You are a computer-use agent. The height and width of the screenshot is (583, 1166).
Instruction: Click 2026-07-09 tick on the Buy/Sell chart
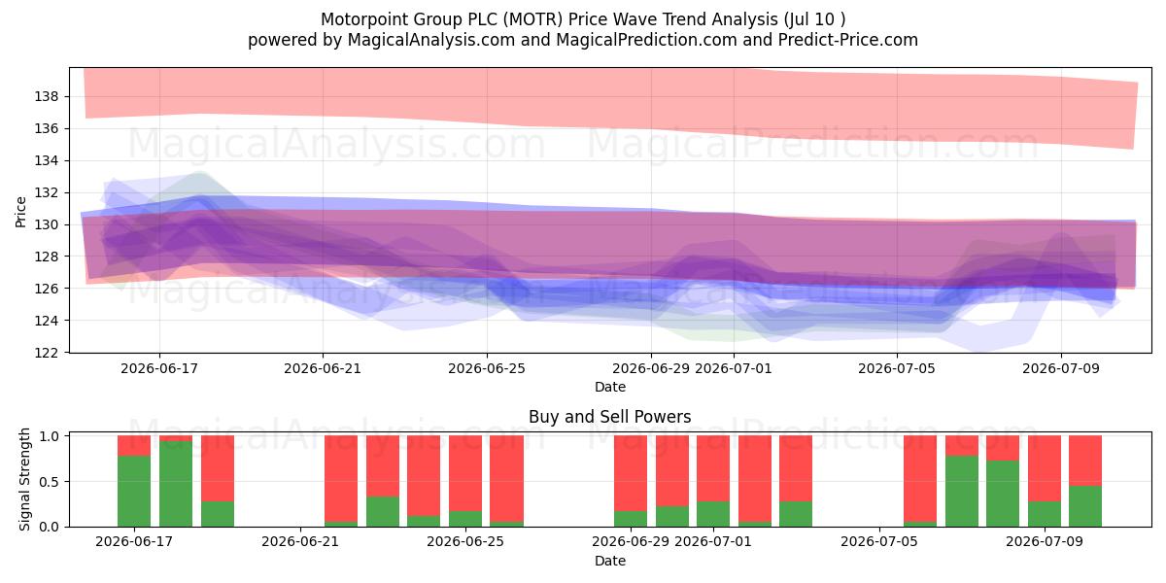1045,542
